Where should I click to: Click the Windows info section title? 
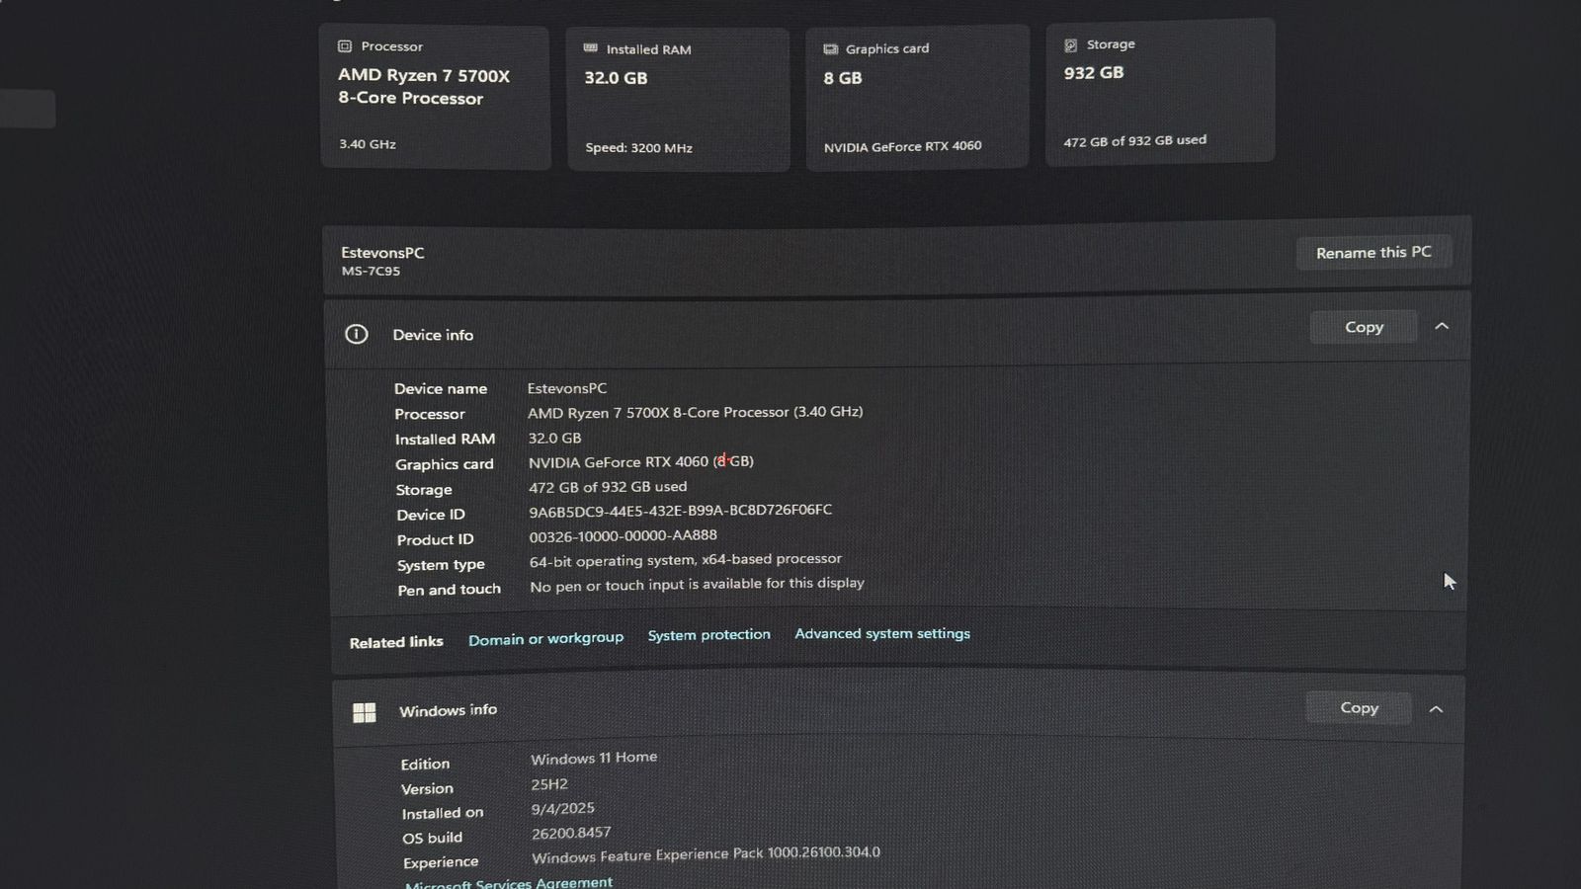pos(448,710)
